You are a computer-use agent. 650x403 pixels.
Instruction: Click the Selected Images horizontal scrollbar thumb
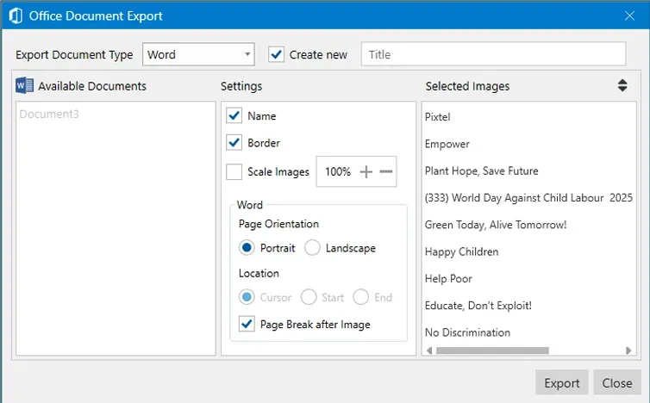492,350
